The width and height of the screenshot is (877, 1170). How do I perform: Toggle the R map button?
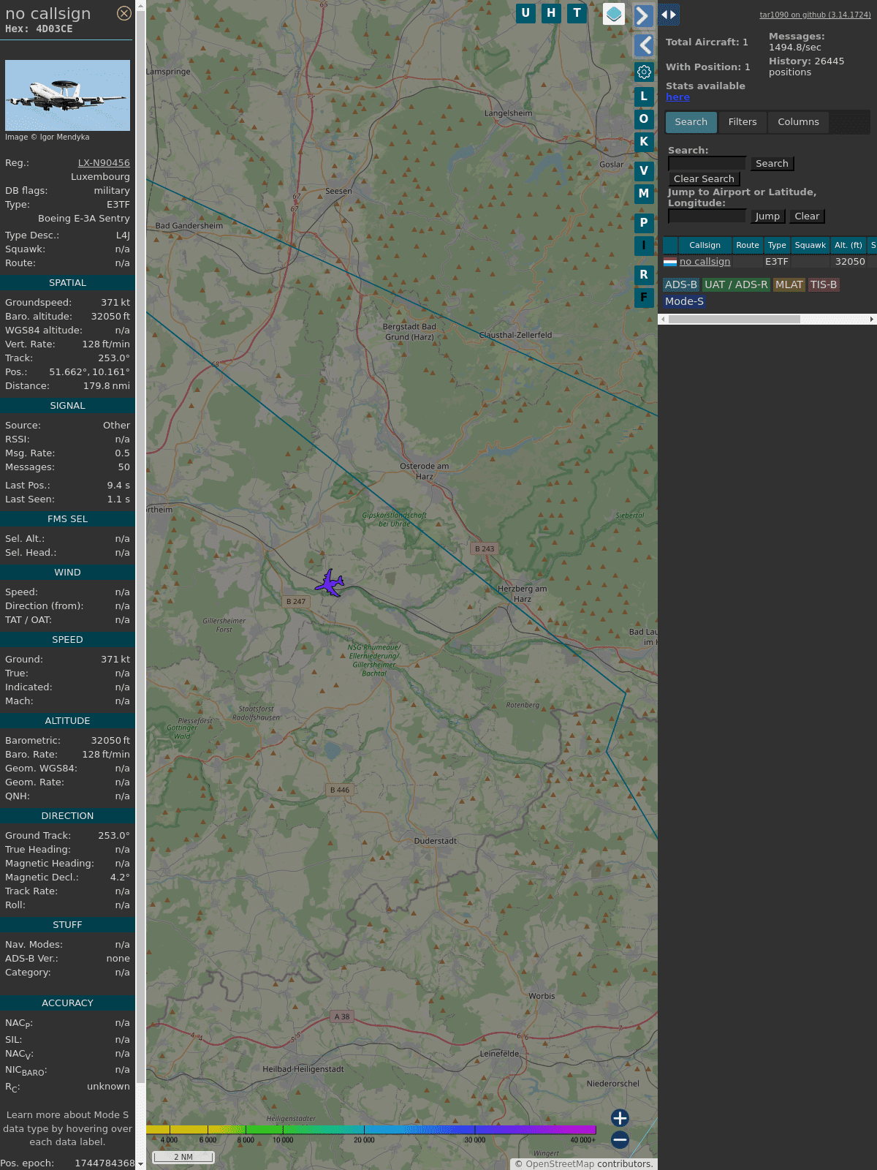pyautogui.click(x=644, y=275)
